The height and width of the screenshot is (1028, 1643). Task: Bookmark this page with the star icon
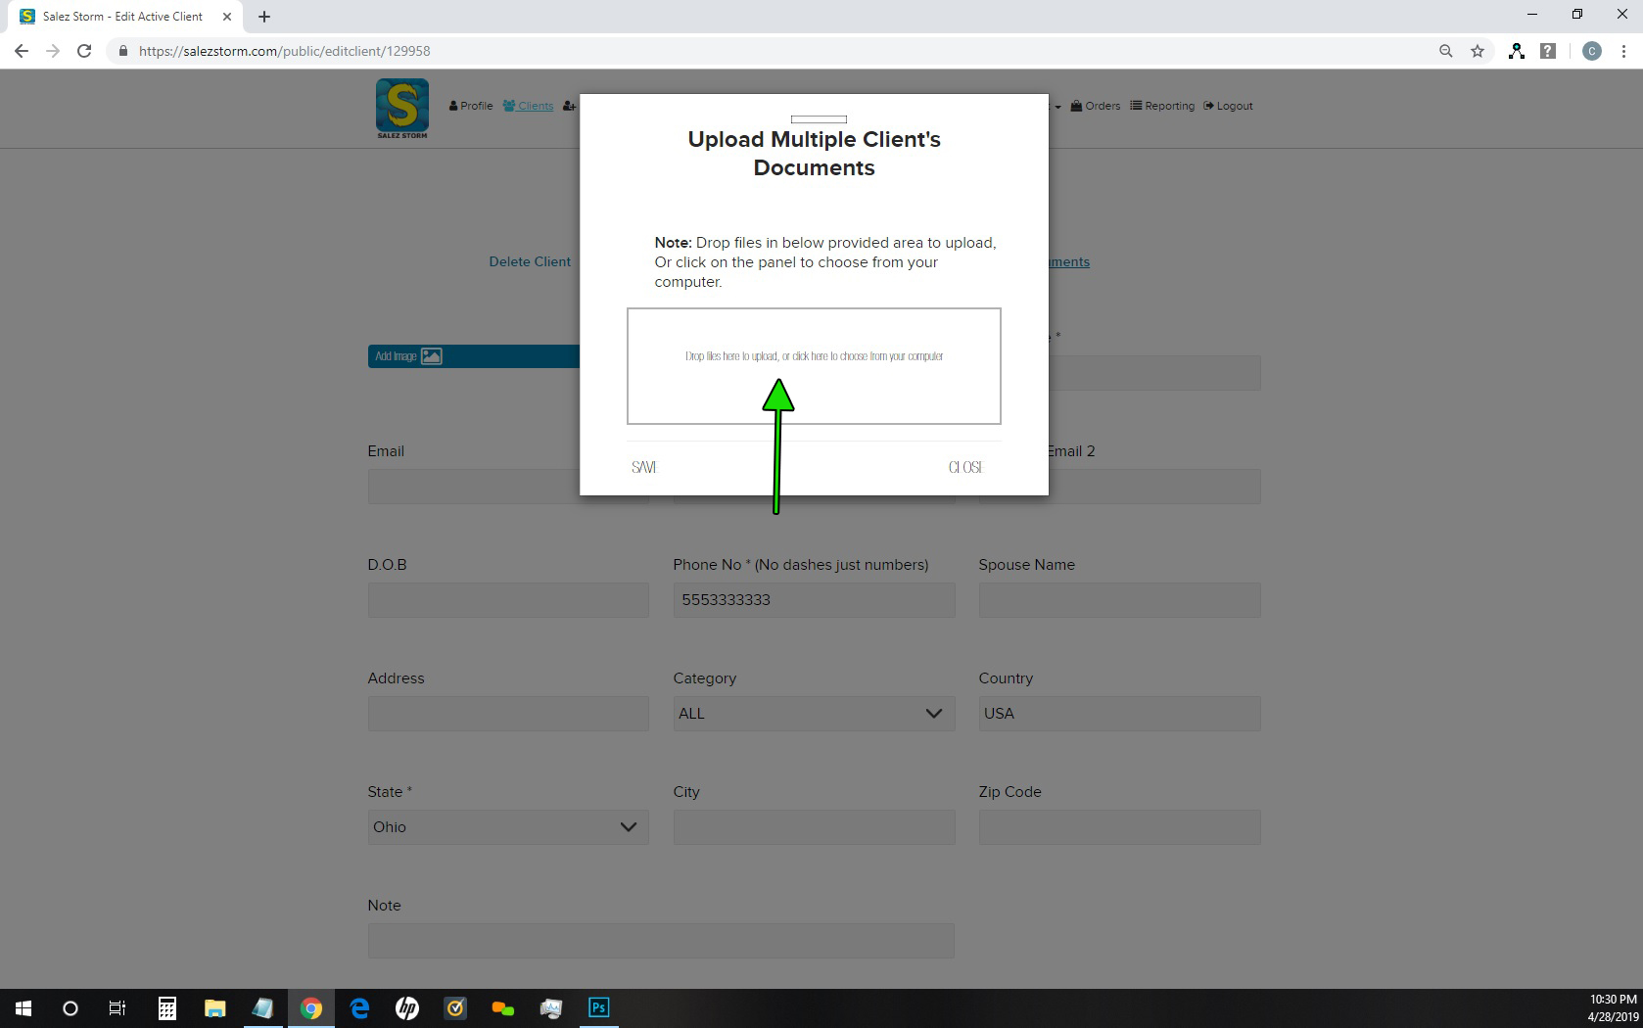(1478, 51)
